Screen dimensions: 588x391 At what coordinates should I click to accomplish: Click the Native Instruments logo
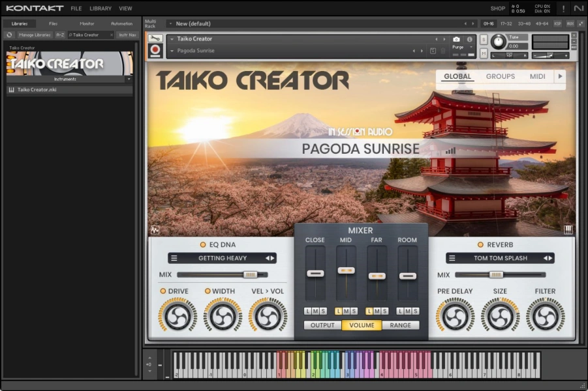[579, 8]
